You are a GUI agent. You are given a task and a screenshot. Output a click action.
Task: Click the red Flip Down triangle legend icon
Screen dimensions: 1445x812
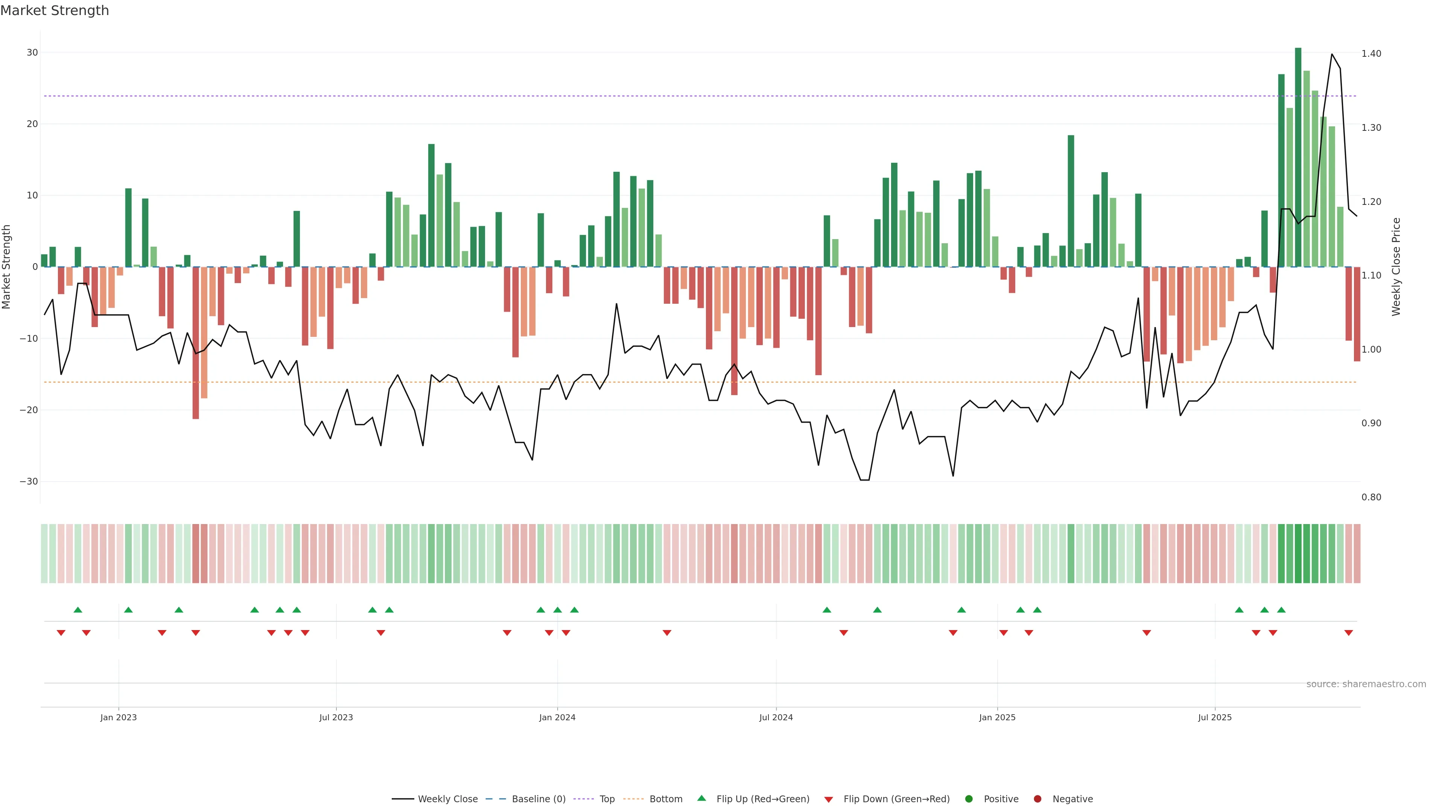tap(829, 800)
